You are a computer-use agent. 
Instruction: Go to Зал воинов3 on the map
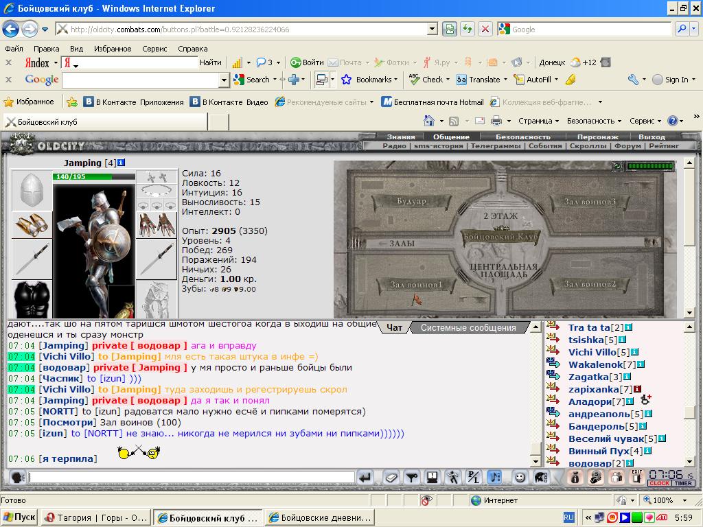pos(590,202)
